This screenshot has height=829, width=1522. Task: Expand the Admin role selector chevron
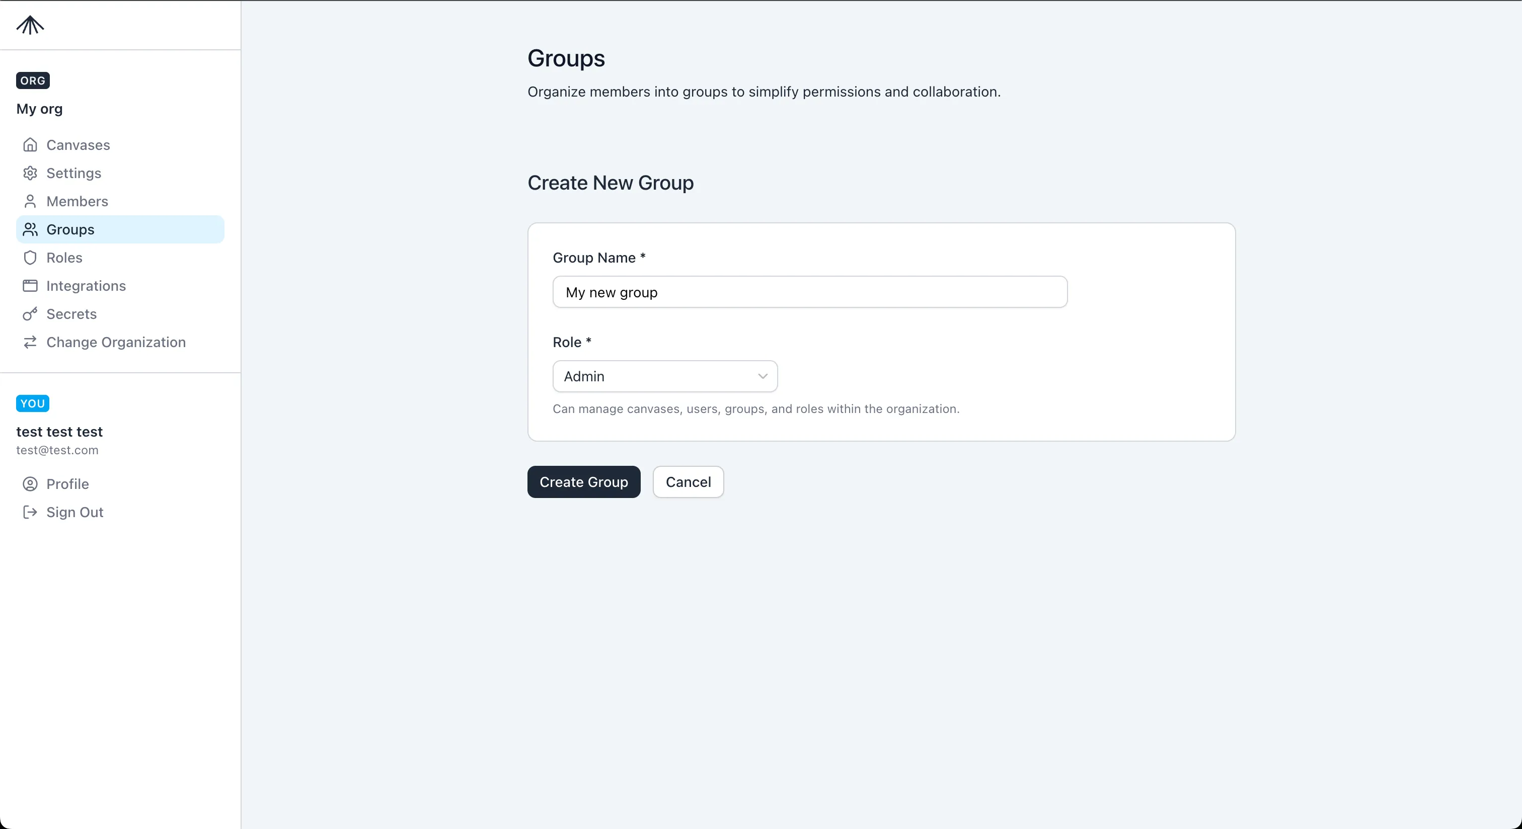(x=763, y=376)
